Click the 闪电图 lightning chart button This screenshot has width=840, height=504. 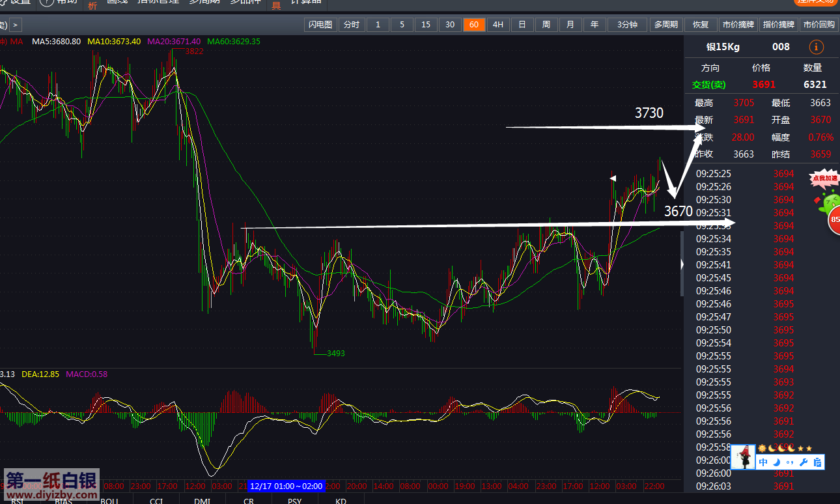tap(320, 25)
